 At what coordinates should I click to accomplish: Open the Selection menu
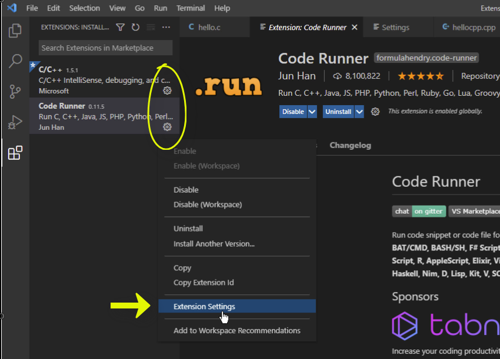coord(85,8)
